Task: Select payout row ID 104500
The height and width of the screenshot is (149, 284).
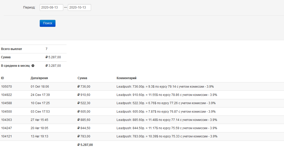Action: pos(6,112)
